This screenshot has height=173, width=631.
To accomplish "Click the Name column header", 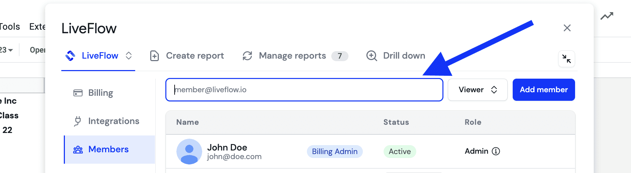I will [x=188, y=122].
